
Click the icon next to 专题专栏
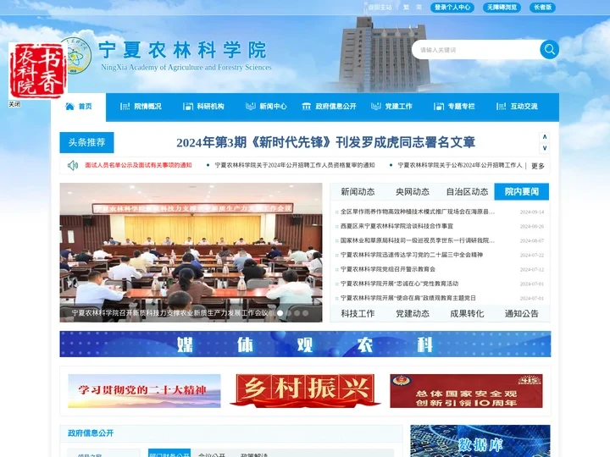click(439, 106)
